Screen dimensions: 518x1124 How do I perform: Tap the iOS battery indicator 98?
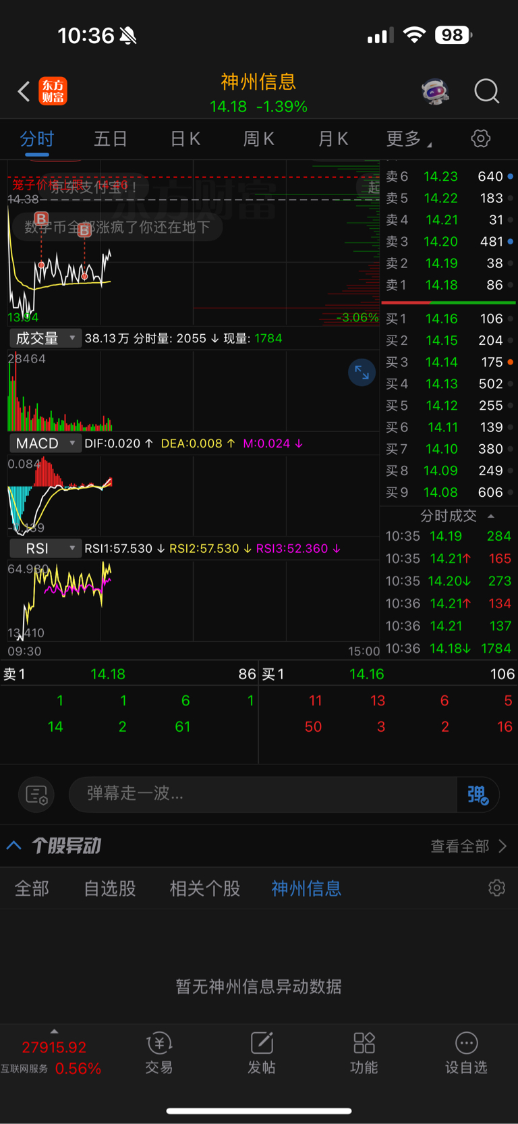click(x=453, y=34)
